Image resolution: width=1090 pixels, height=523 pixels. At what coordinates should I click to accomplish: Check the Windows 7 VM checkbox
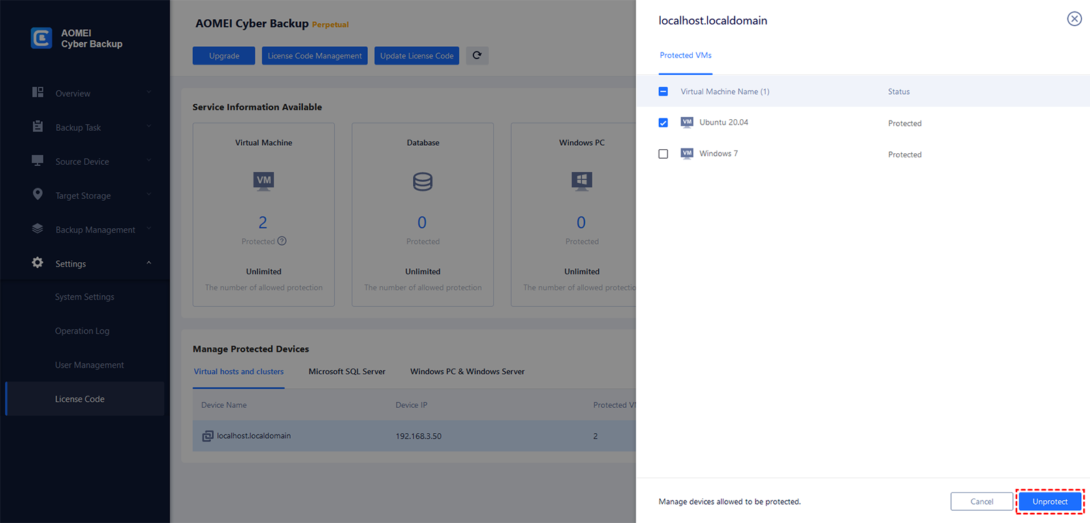663,154
